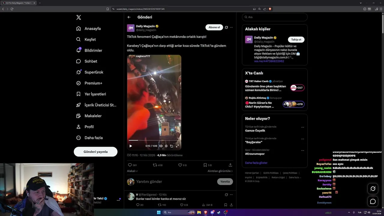Open the #Erzurumspor trending topic
Screen dimensions: 384x216
[255, 154]
